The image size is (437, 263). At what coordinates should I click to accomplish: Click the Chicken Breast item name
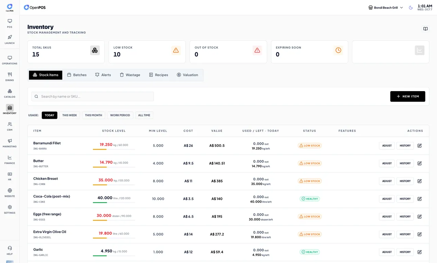point(45,179)
